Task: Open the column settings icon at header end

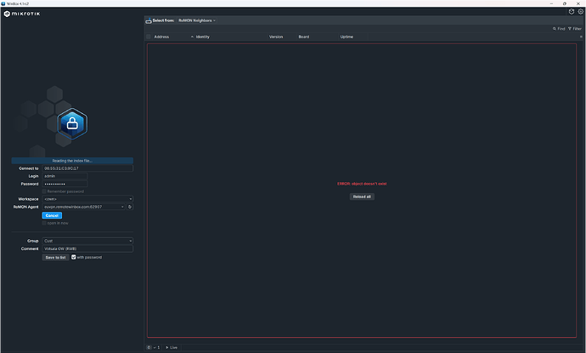Action: point(581,37)
